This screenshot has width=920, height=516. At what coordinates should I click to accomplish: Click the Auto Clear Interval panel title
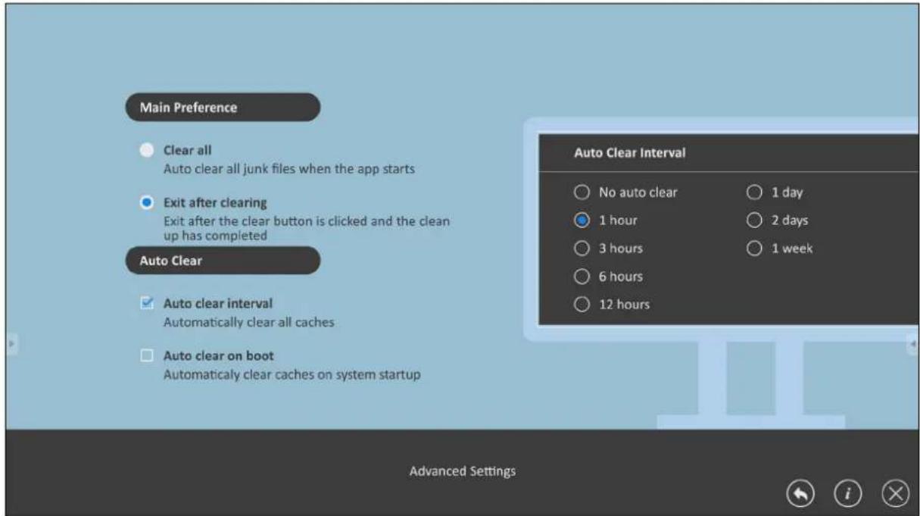pos(630,152)
